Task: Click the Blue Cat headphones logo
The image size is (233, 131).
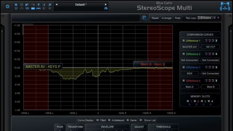Action: click(x=225, y=6)
